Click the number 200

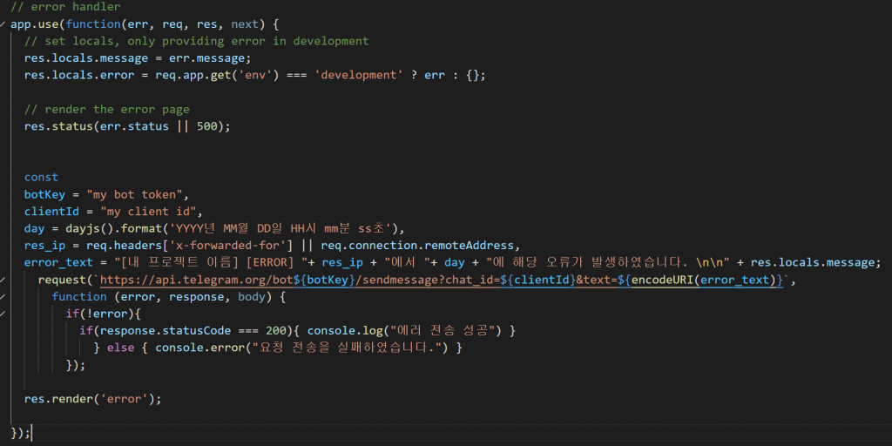tap(276, 330)
